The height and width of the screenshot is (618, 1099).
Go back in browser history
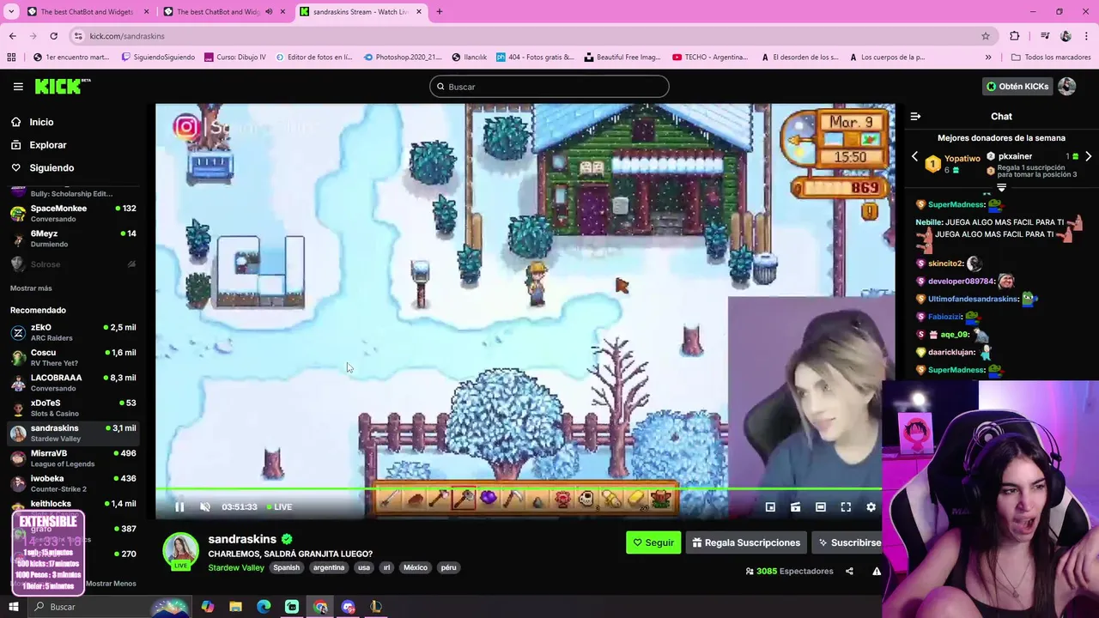pyautogui.click(x=12, y=36)
